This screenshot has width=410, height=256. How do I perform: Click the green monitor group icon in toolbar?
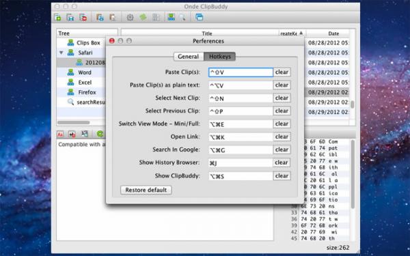(x=171, y=17)
